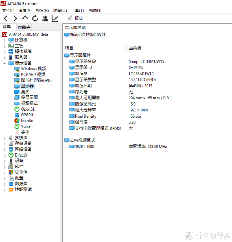The image size is (232, 242).
Task: Select the 字体 font icon in tree
Action: pos(17,132)
